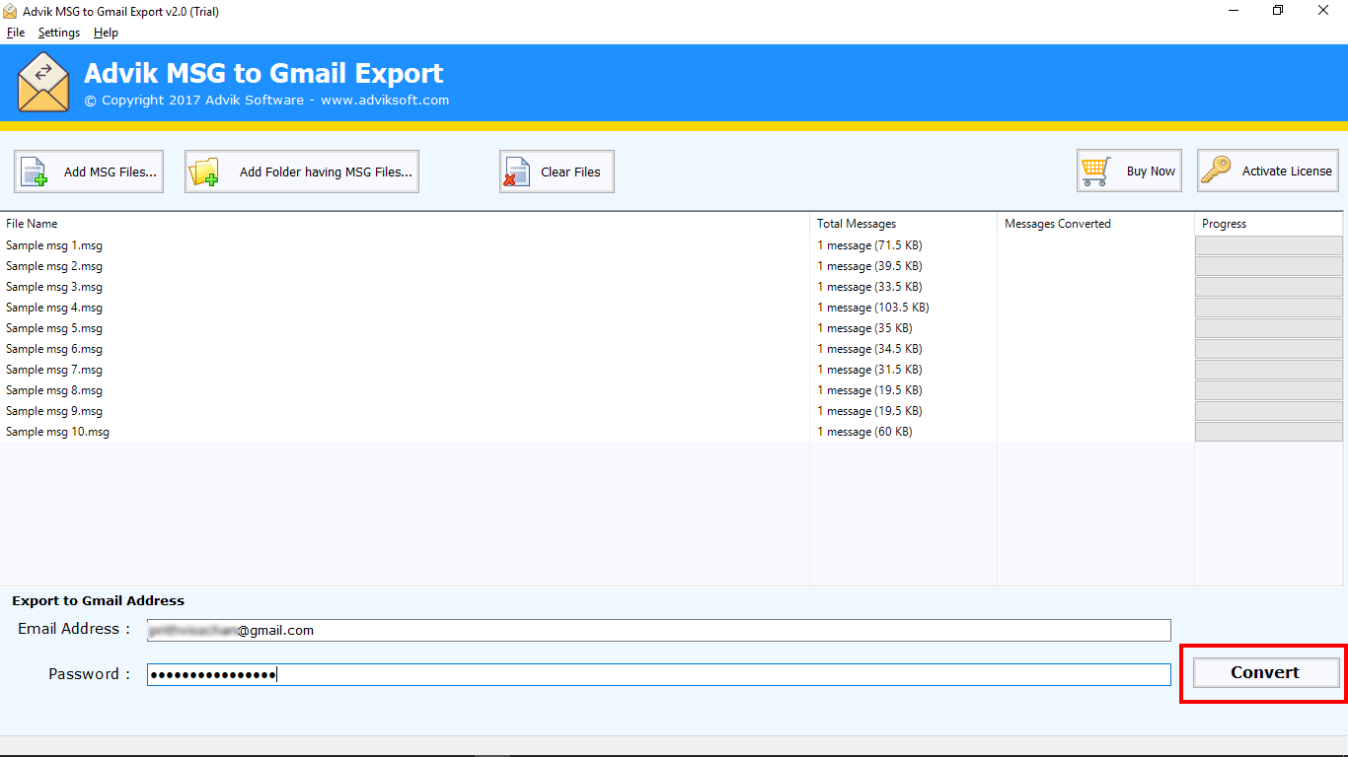Click the Advik MSG to Gmail Export title
Image resolution: width=1348 pixels, height=757 pixels.
point(263,74)
